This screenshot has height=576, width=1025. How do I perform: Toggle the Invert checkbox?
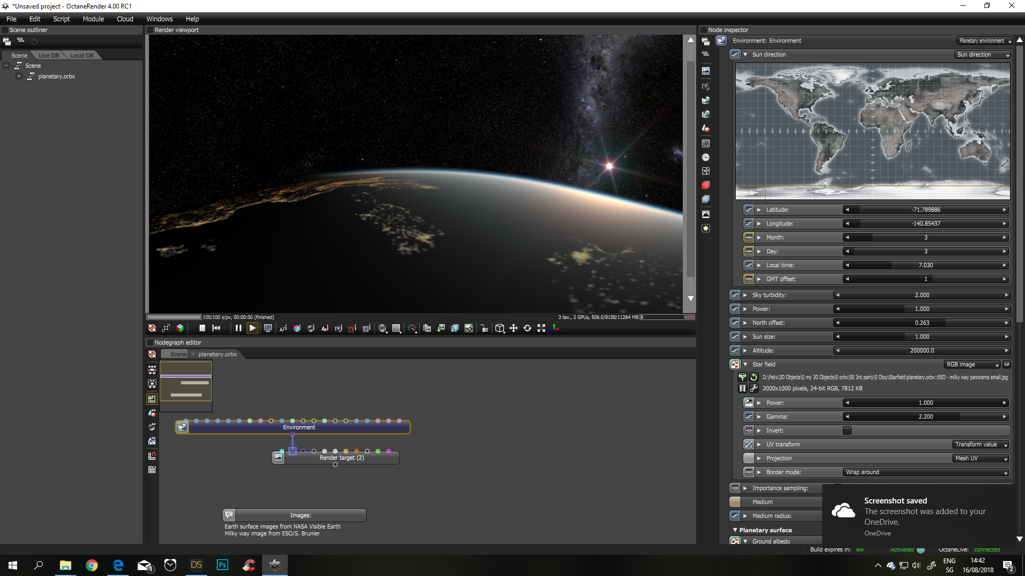click(x=847, y=430)
